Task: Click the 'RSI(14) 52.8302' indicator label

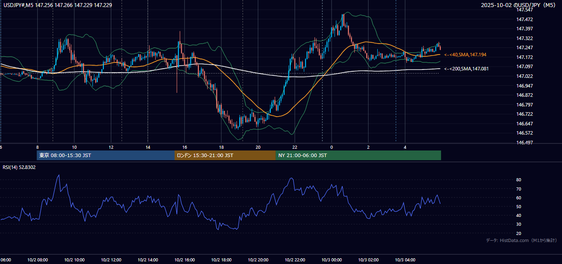Action: tap(19, 167)
